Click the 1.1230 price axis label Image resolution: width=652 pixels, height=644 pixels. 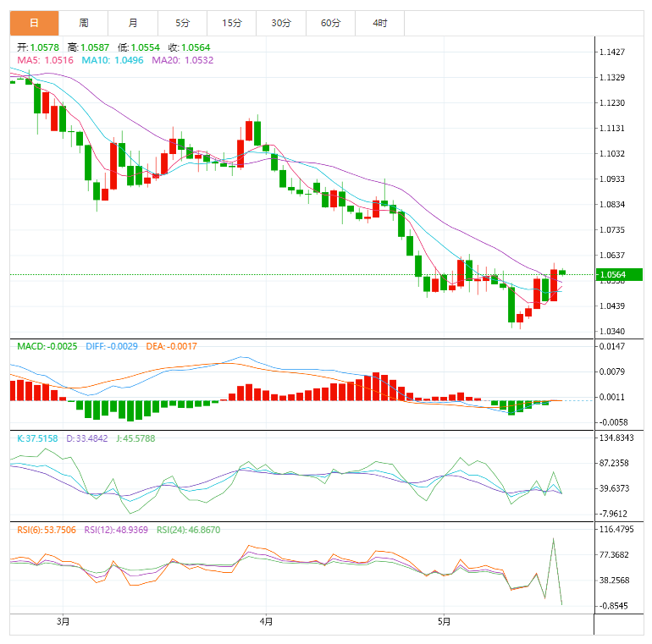[611, 102]
